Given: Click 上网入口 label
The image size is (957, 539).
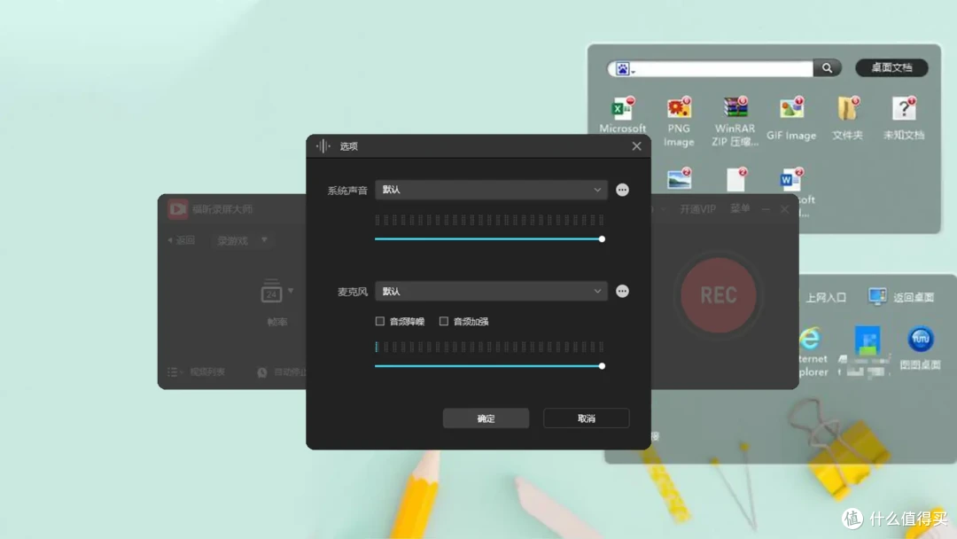Looking at the screenshot, I should pyautogui.click(x=826, y=298).
